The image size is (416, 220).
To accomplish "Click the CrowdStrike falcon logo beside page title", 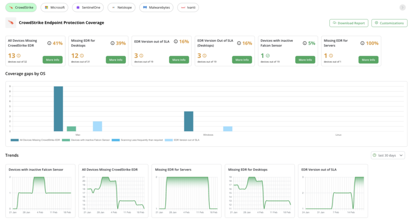I will coord(11,23).
